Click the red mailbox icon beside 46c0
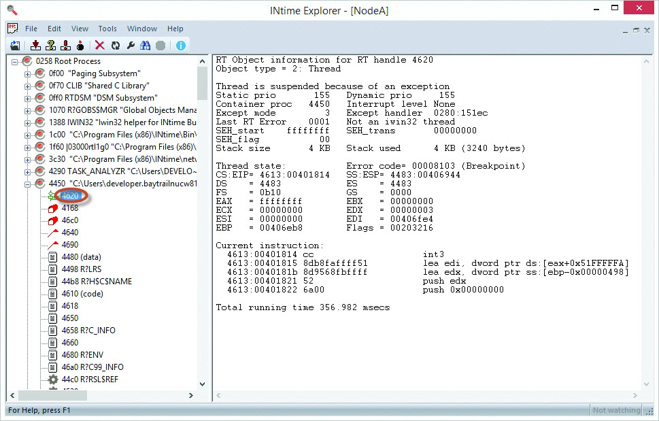Viewport: 659px width, 421px height. click(52, 220)
